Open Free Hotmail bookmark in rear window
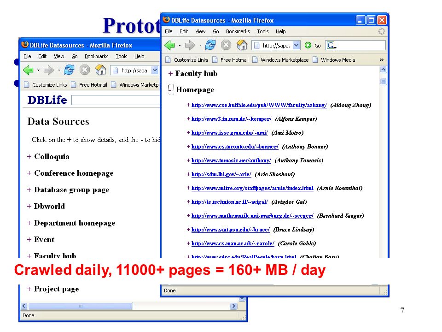Viewport: 442px width, 332px height. click(89, 85)
